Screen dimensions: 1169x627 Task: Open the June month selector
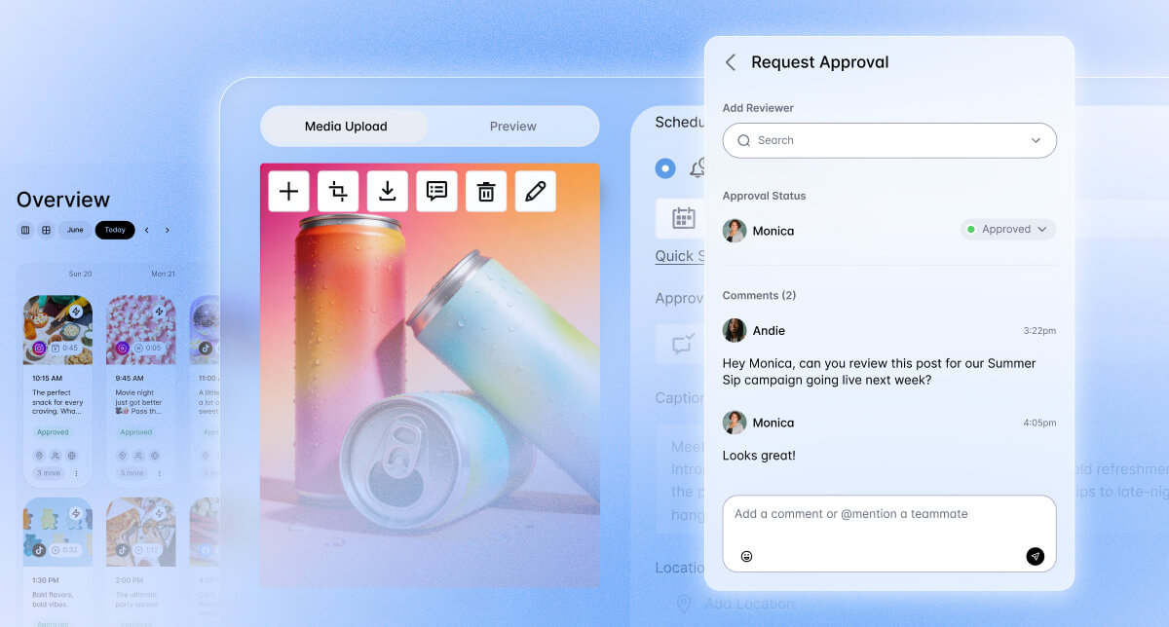pyautogui.click(x=75, y=231)
